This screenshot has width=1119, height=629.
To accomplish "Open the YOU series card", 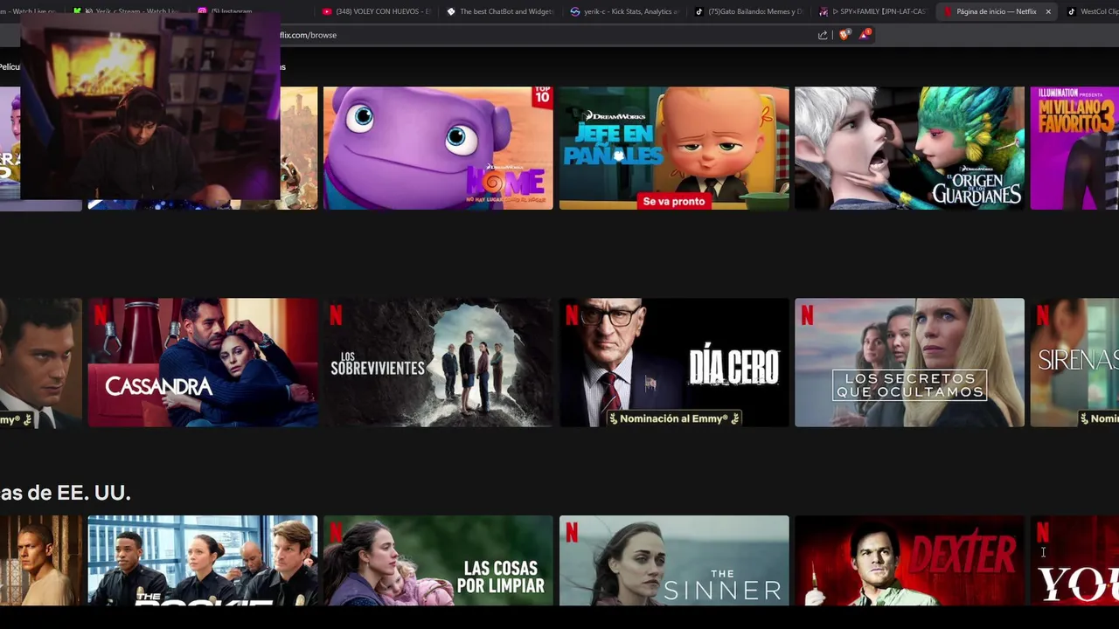I will pyautogui.click(x=1074, y=560).
